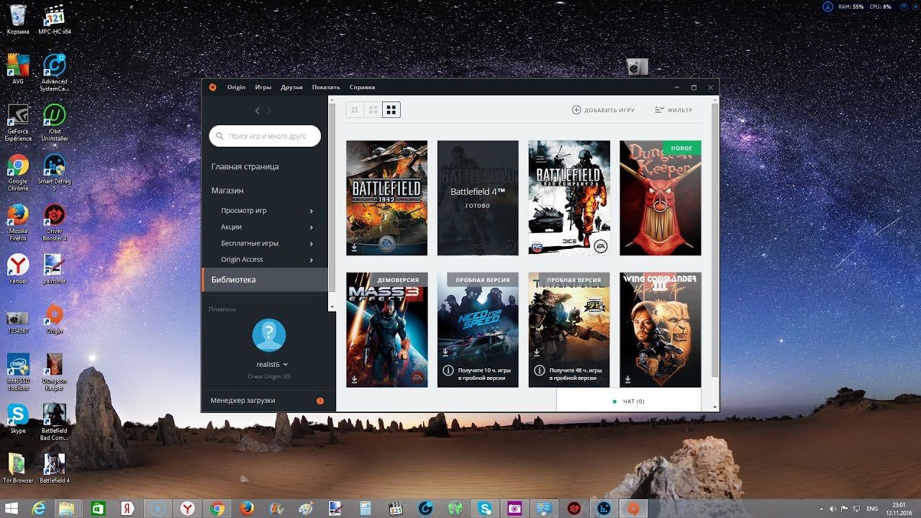Expand the Origin Access submenu
921x518 pixels.
point(312,260)
